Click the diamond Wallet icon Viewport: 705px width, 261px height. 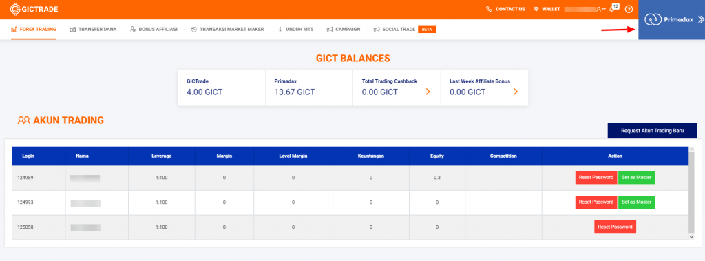(536, 9)
